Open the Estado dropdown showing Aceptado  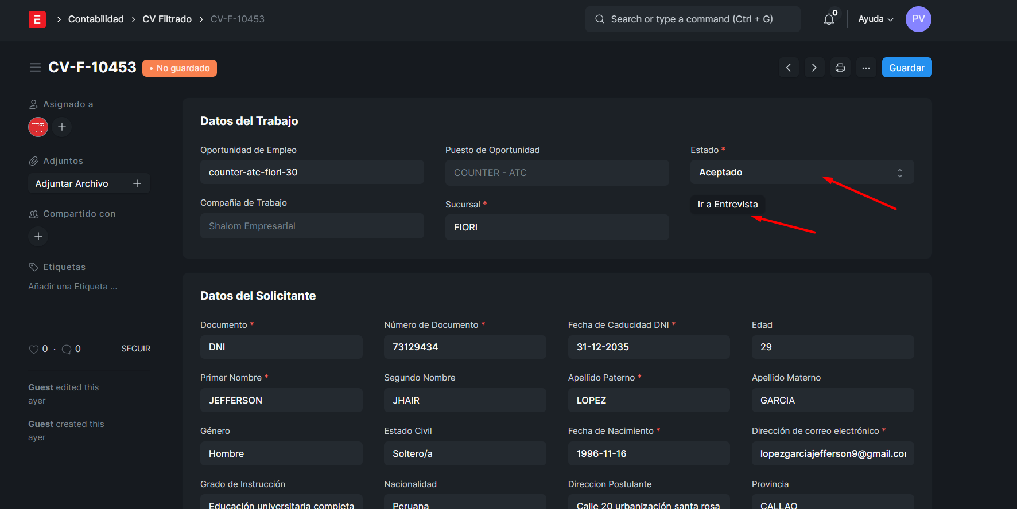[x=801, y=173]
